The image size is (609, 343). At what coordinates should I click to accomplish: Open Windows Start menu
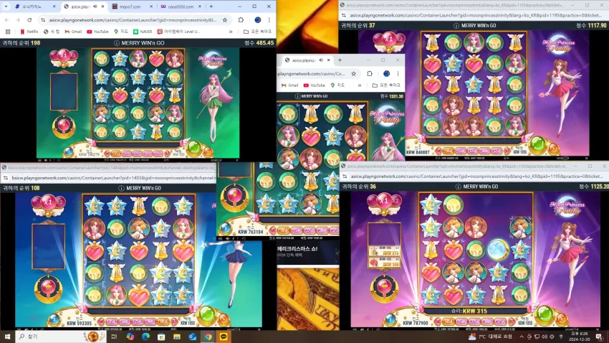[7, 337]
